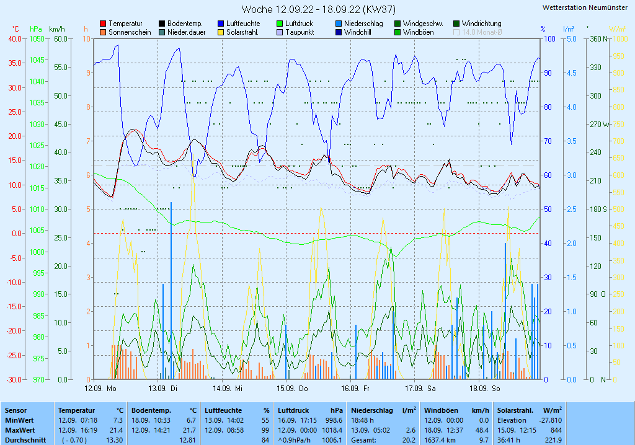Click the dark blue Windchill legend swatch

point(339,32)
